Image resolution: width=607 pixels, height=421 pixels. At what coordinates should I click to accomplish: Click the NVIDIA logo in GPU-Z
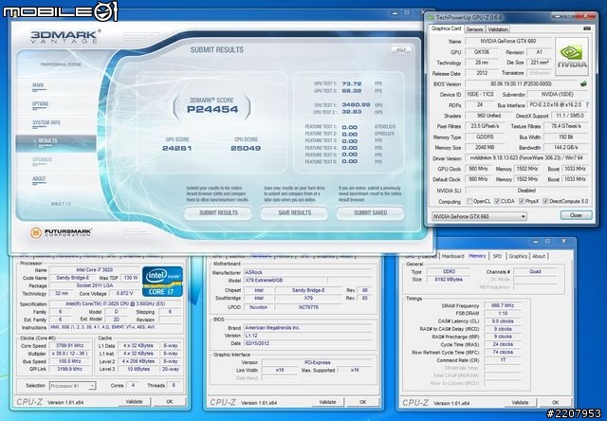572,56
